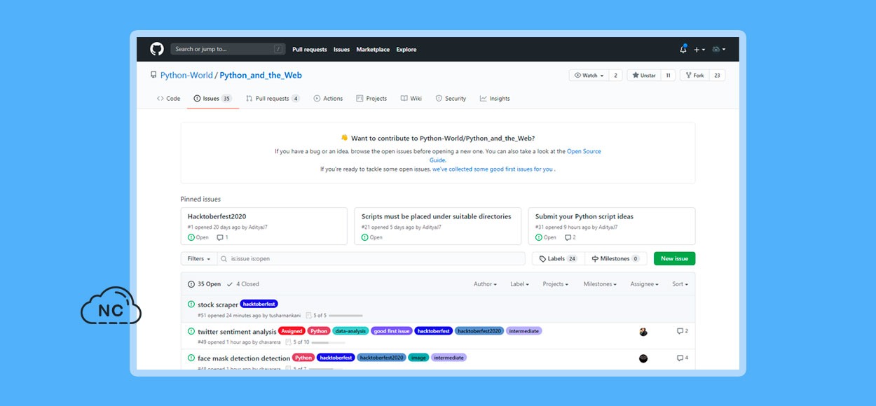Open the plus create-new menu
This screenshot has height=406, width=876.
pyautogui.click(x=699, y=50)
